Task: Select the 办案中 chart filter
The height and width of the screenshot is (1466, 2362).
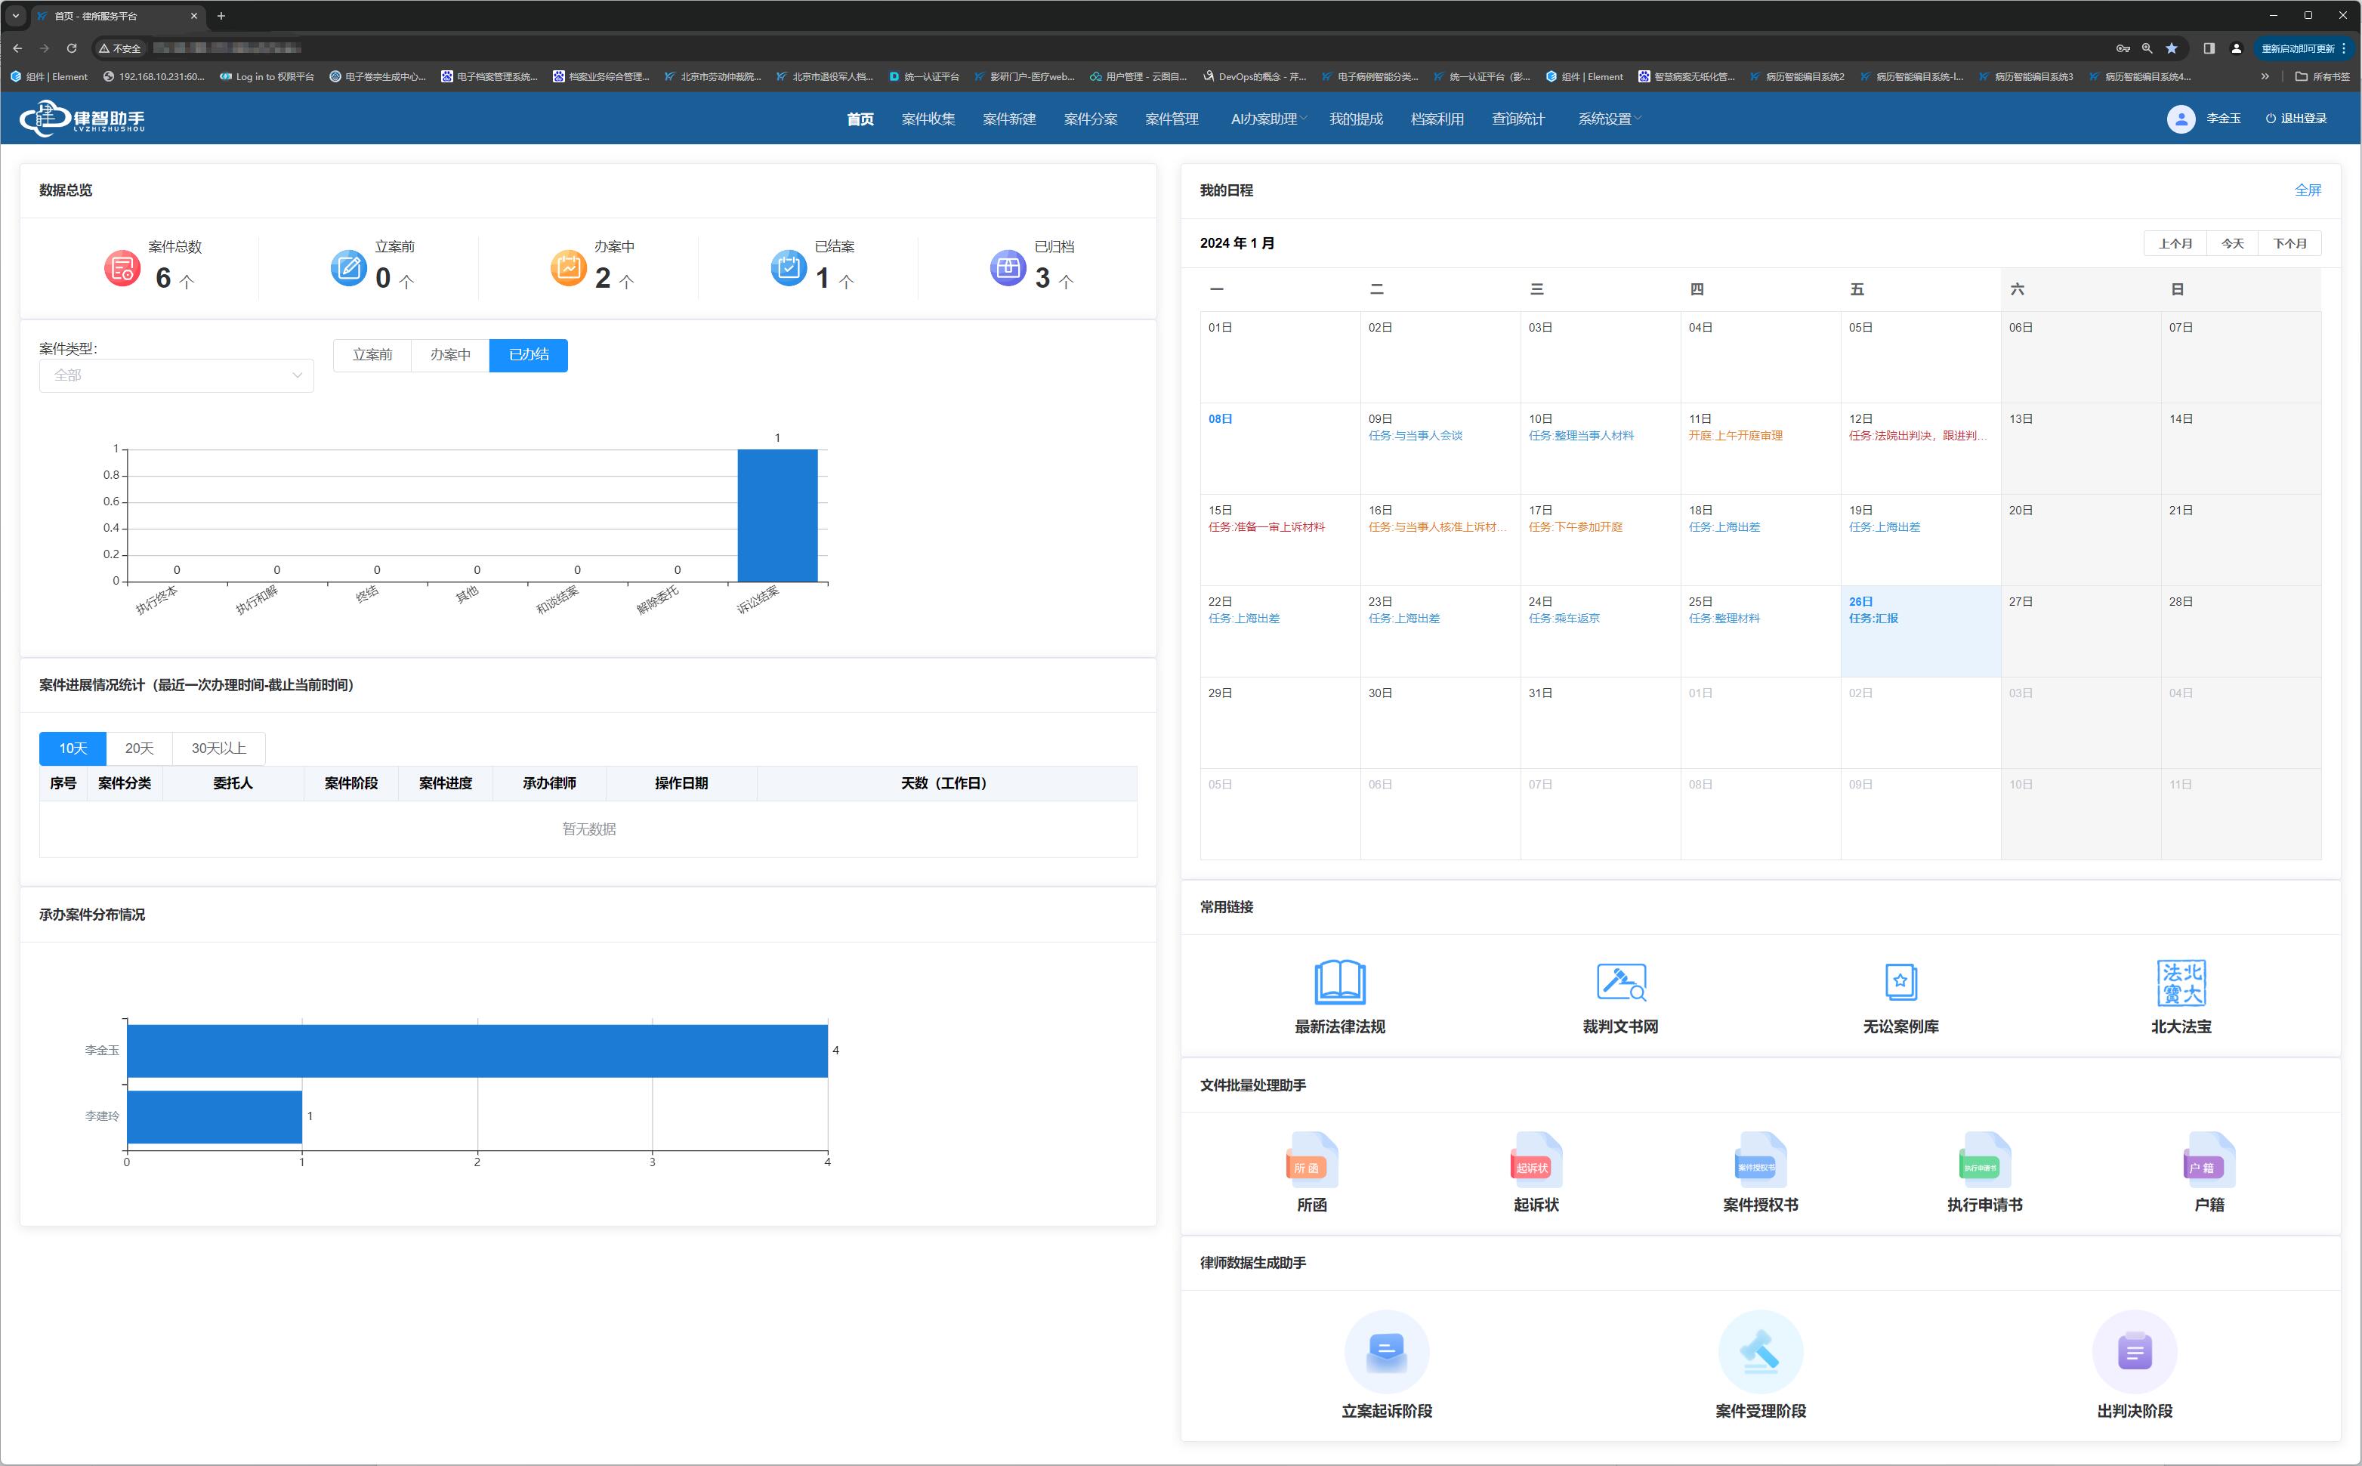Action: click(x=450, y=355)
